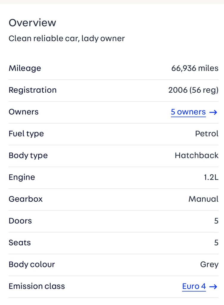Click the Engine 1.2L value
The height and width of the screenshot is (305, 224).
211,177
